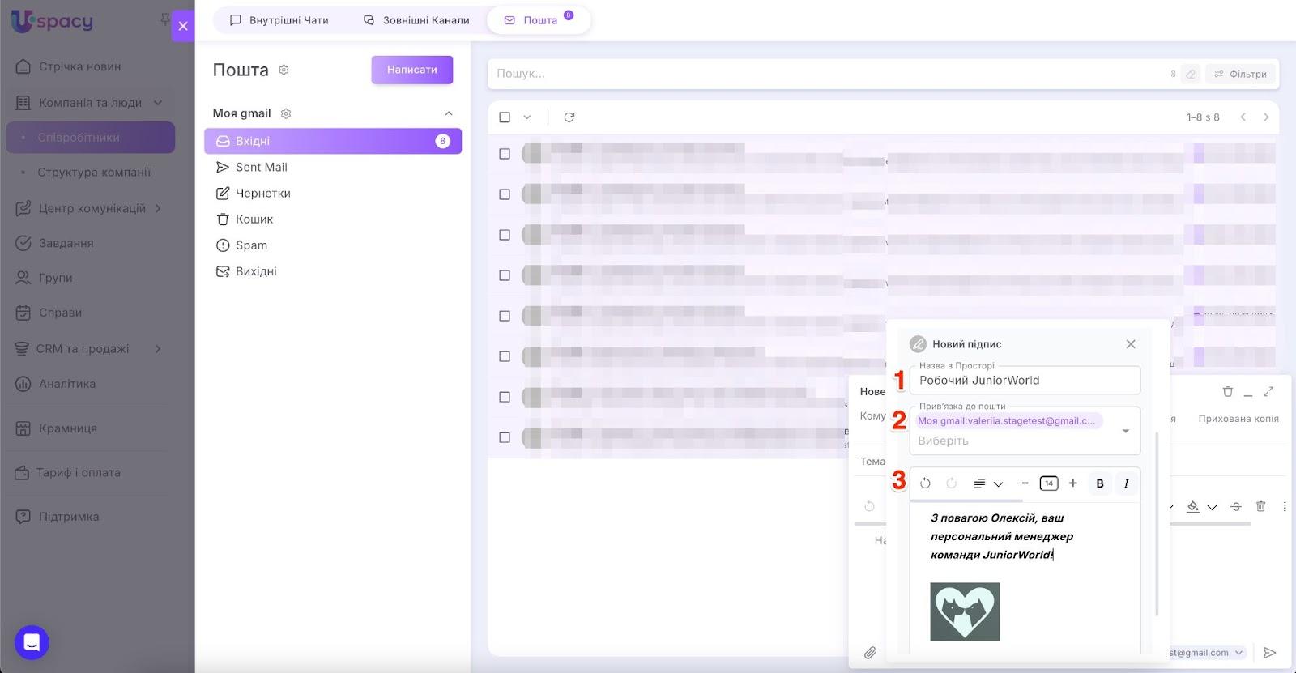Clear search with the eraser icon
Viewport: 1296px width, 673px height.
tap(1191, 74)
